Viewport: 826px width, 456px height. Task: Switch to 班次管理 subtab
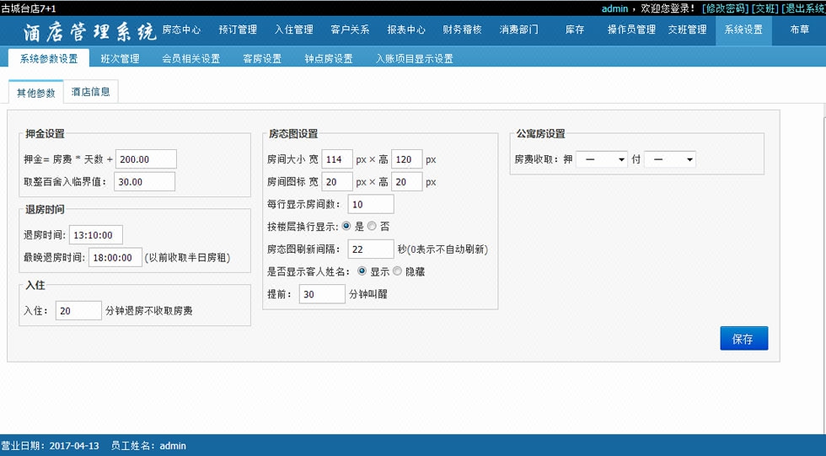click(x=120, y=58)
